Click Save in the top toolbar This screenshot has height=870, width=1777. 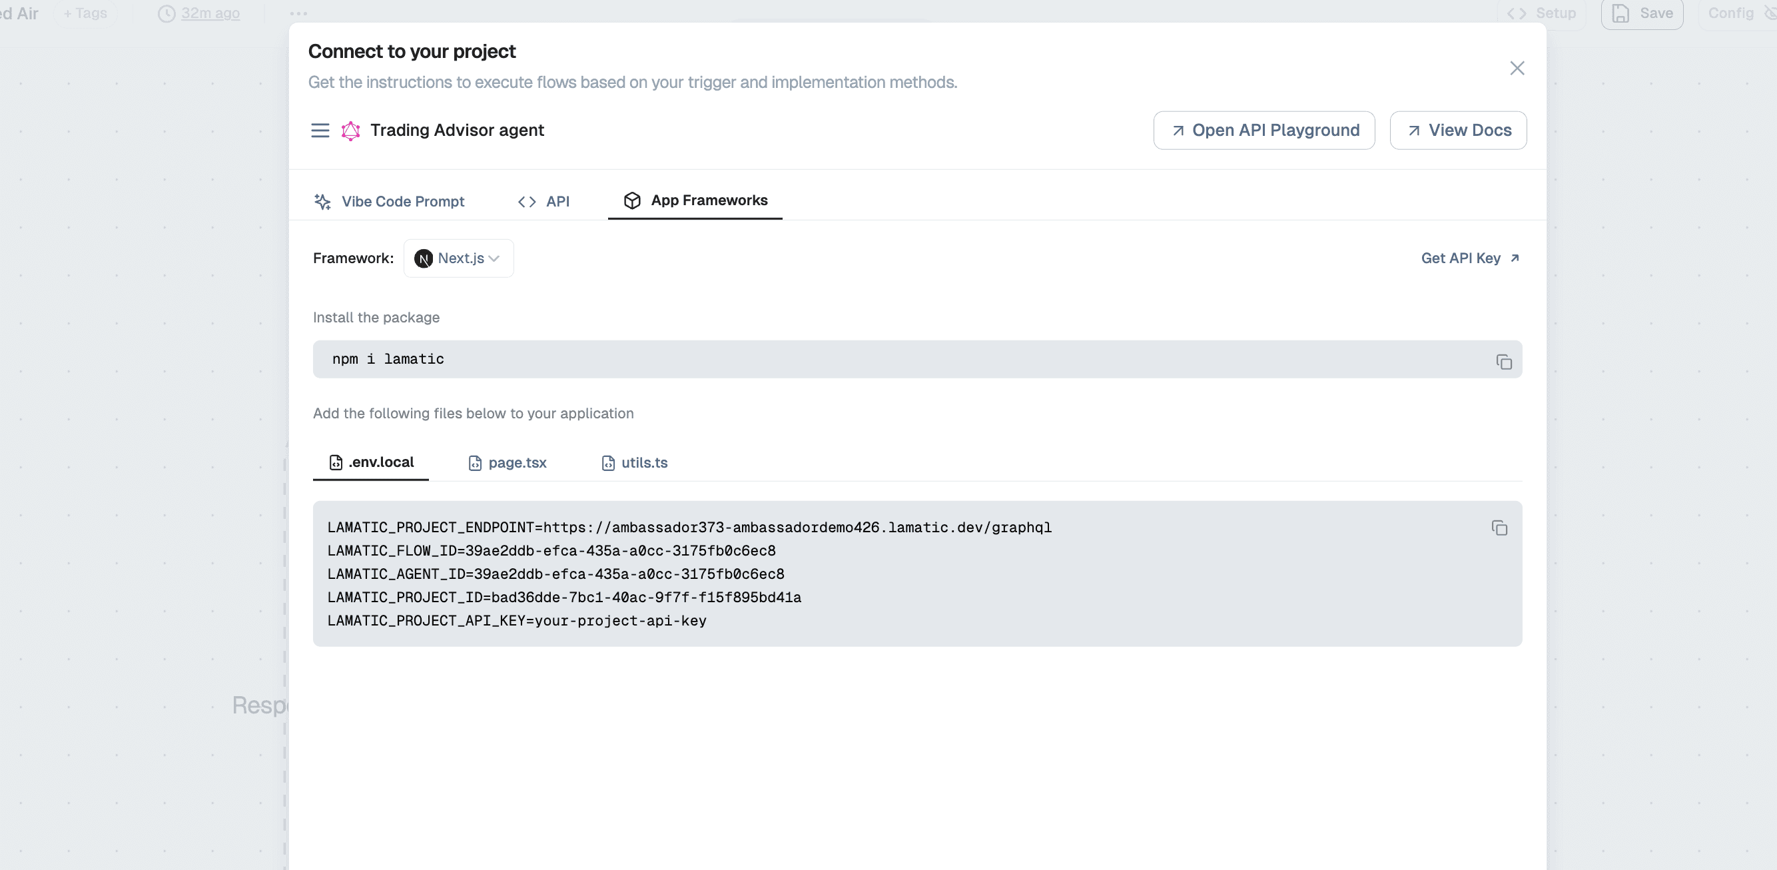1642,13
